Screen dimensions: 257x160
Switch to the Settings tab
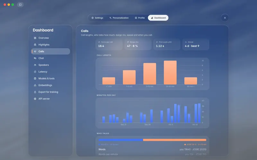[x=97, y=18]
